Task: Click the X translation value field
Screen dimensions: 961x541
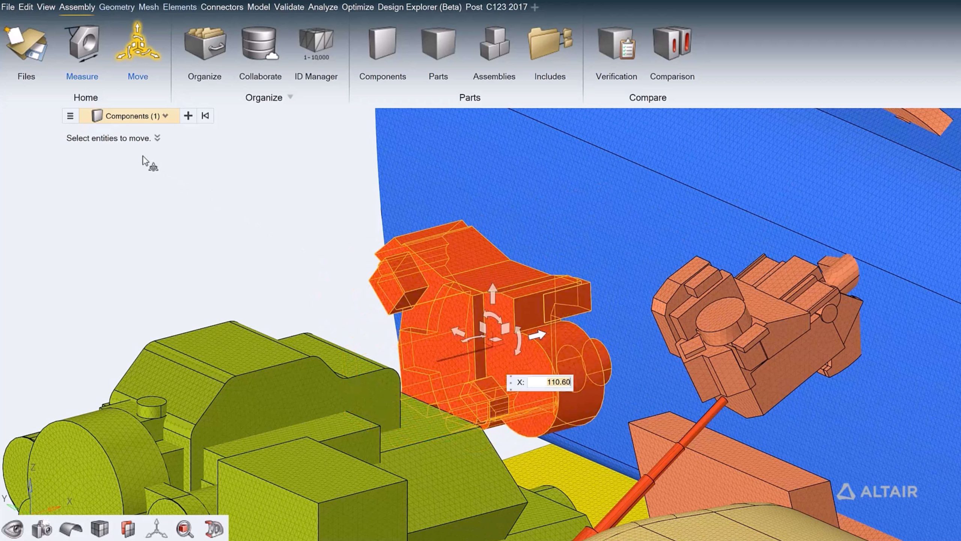Action: (x=550, y=382)
